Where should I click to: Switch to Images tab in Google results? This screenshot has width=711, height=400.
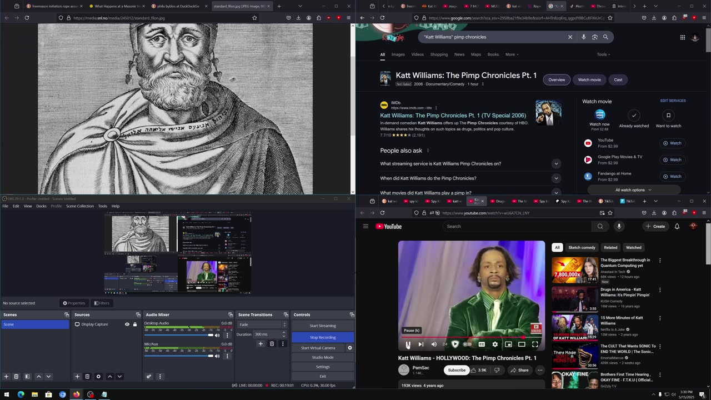(398, 54)
